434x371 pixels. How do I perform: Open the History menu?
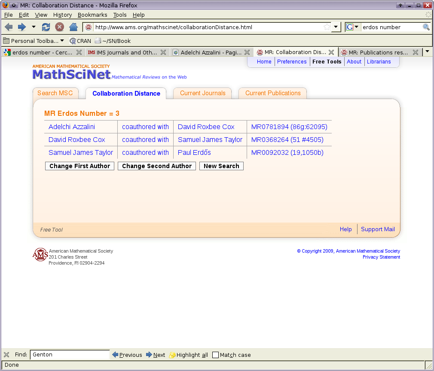pyautogui.click(x=63, y=15)
